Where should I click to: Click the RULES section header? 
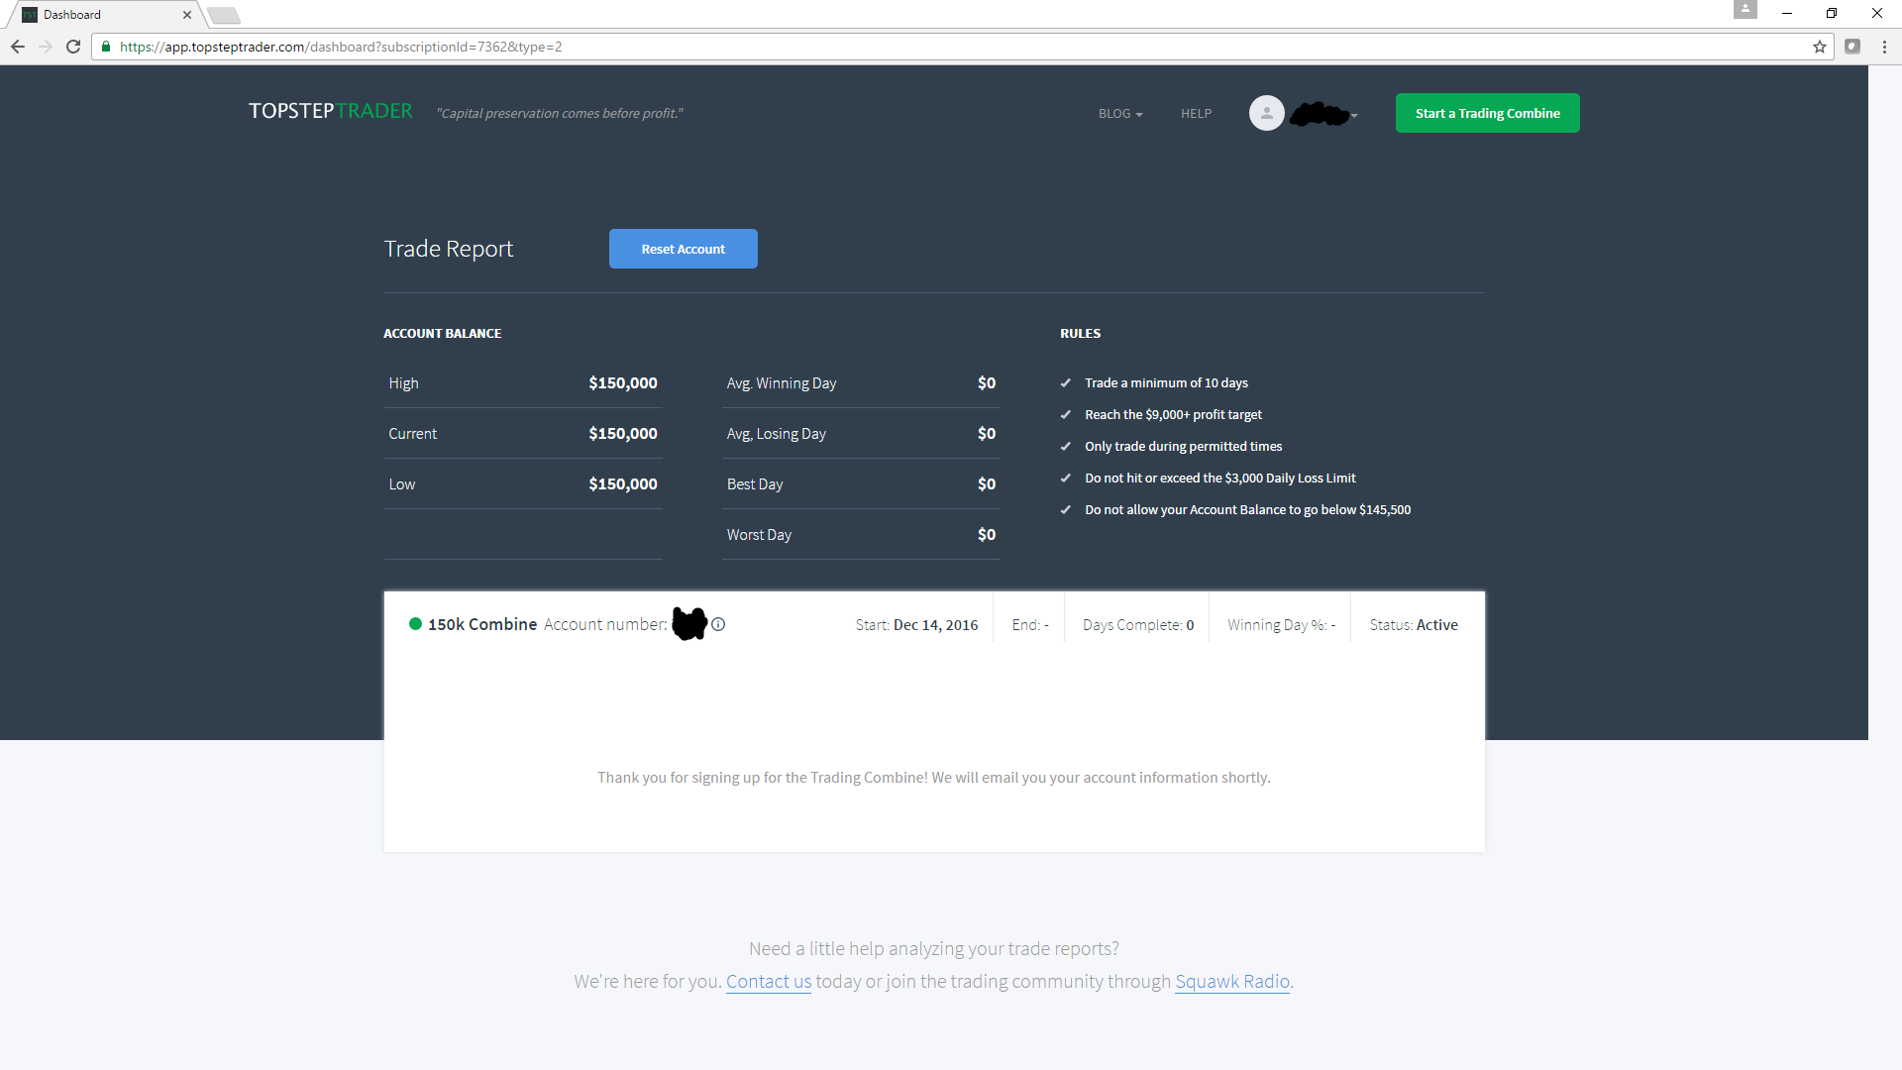pos(1081,334)
